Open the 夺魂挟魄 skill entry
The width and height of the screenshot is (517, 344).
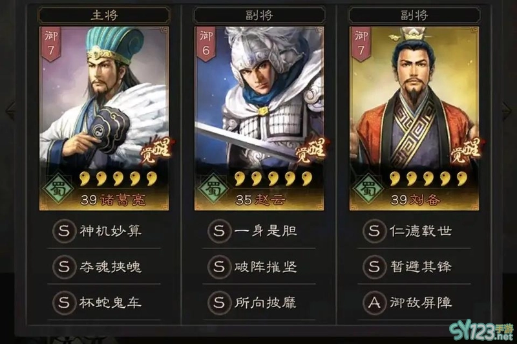pos(104,266)
